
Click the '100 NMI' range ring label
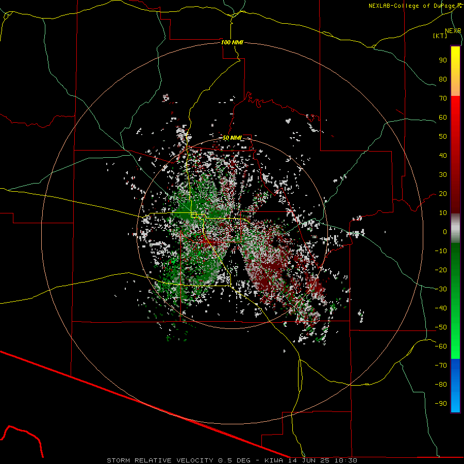232,42
